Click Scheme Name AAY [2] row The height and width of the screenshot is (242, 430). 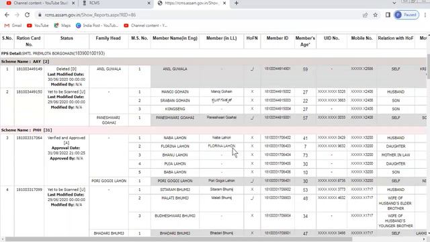coord(214,61)
